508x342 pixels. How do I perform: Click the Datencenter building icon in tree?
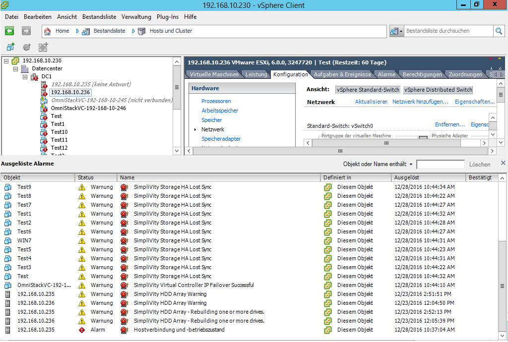click(x=25, y=68)
